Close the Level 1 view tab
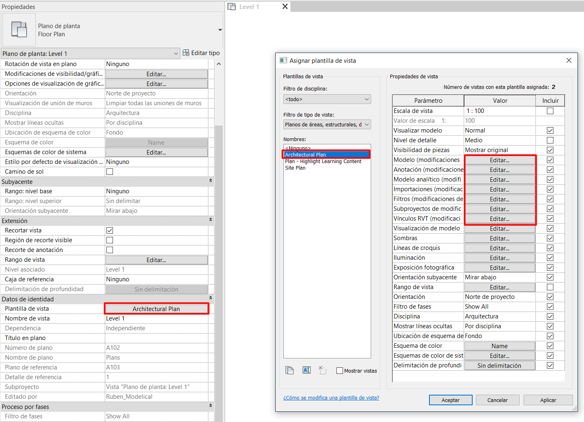584x422 pixels. 285,7
